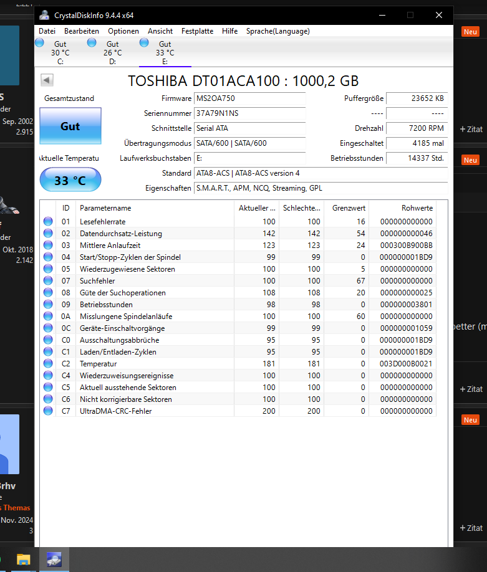Viewport: 487px width, 572px height.
Task: Click first +Zitat link in forum window
Action: [471, 129]
